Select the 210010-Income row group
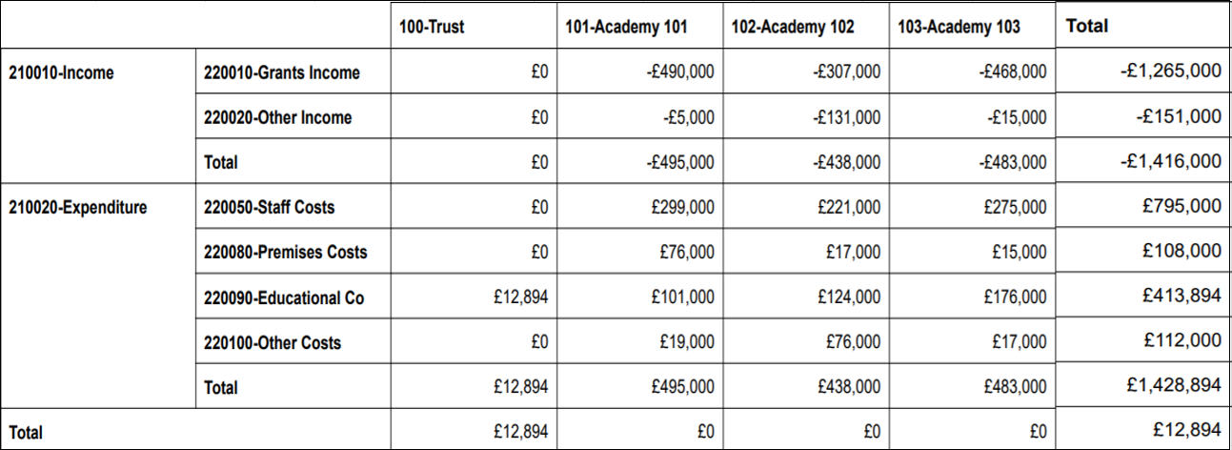The width and height of the screenshot is (1232, 450). pyautogui.click(x=60, y=72)
